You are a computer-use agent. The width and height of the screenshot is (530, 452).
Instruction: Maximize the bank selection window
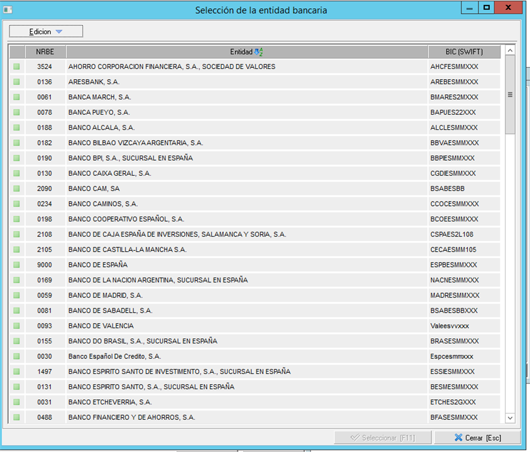(486, 8)
